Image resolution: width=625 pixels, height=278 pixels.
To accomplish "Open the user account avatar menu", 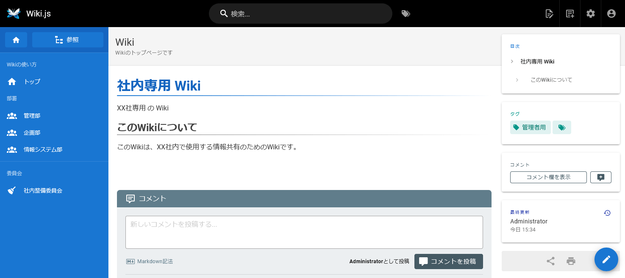I will (x=611, y=14).
